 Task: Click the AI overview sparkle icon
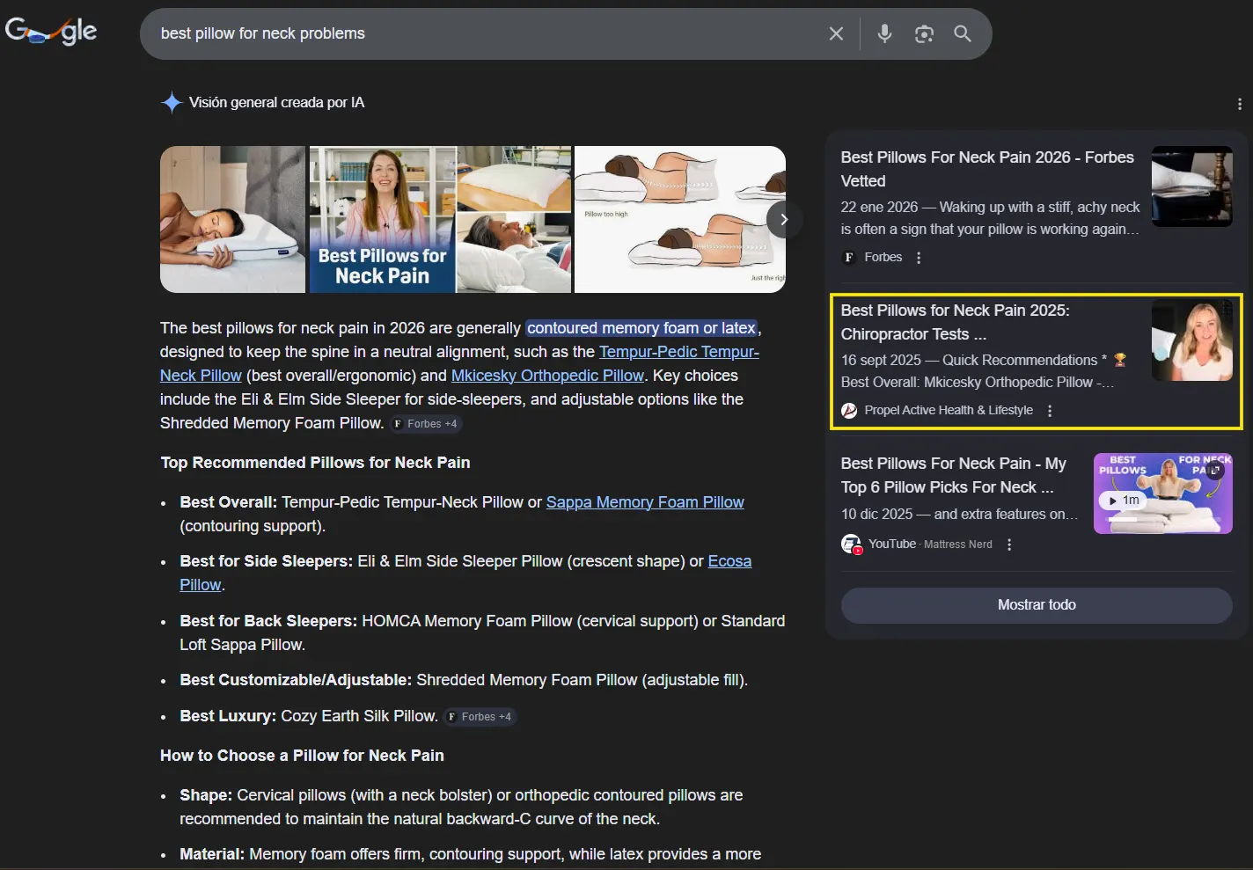[172, 103]
